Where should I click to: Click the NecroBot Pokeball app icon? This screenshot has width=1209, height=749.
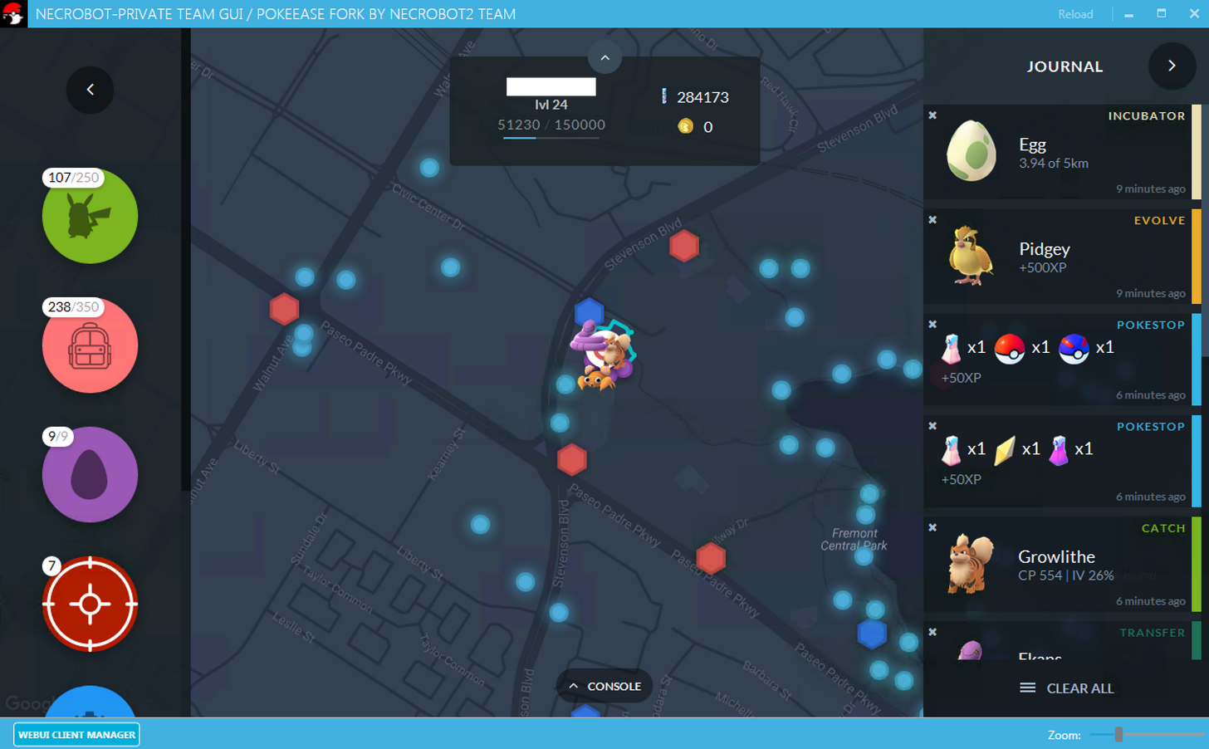point(13,14)
